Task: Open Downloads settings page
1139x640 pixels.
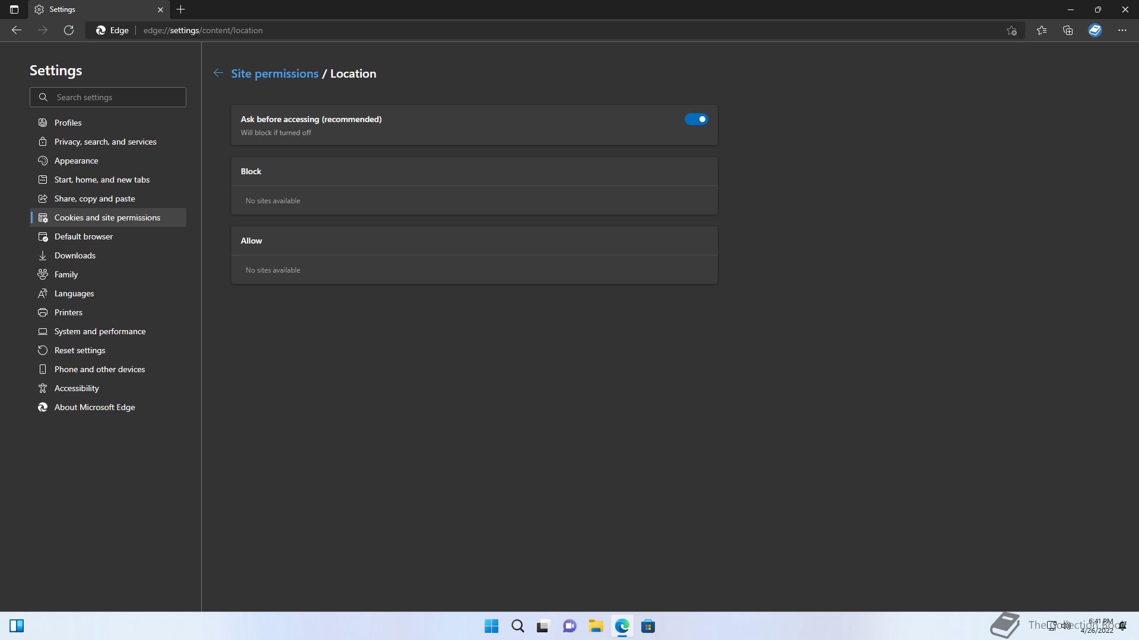Action: (75, 255)
